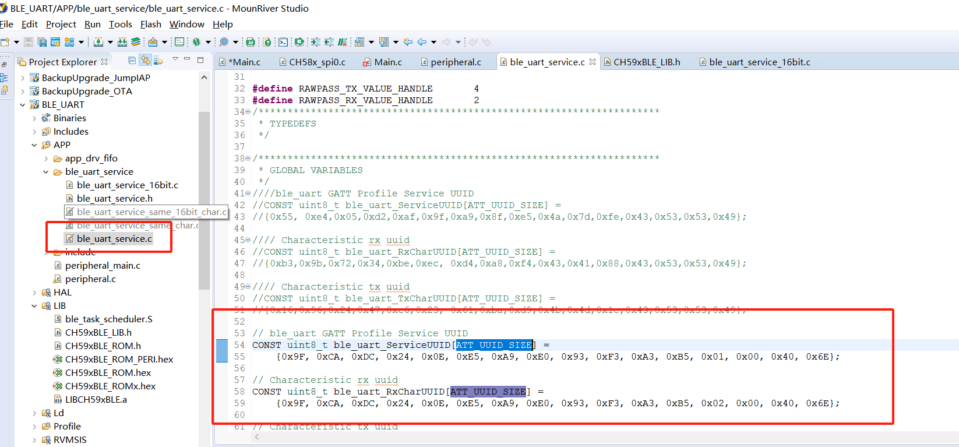
Task: Open the Tools menu
Action: tap(121, 24)
